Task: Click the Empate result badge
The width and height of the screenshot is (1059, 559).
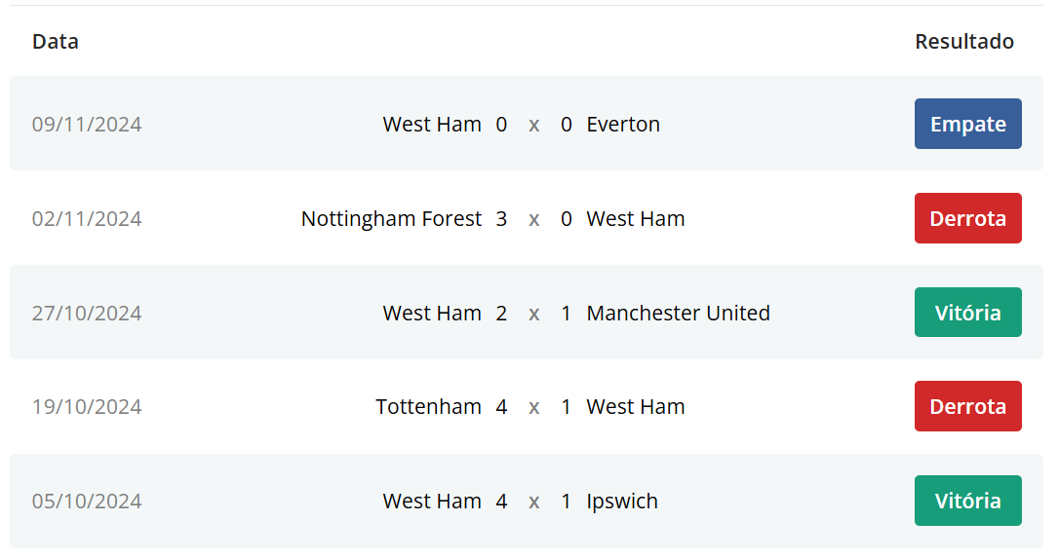Action: (x=967, y=124)
